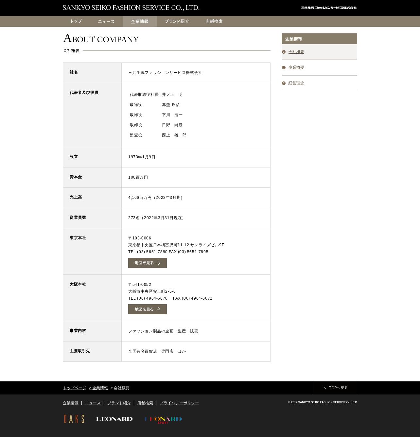The height and width of the screenshot is (437, 420).
Task: Open the 経営理念 sidebar link
Action: 296,83
